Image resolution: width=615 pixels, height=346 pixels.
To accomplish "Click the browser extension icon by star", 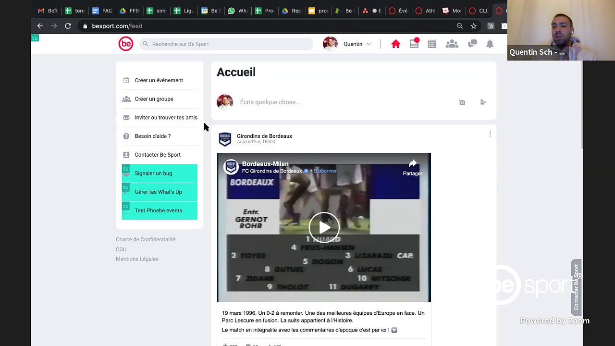I will pos(491,26).
